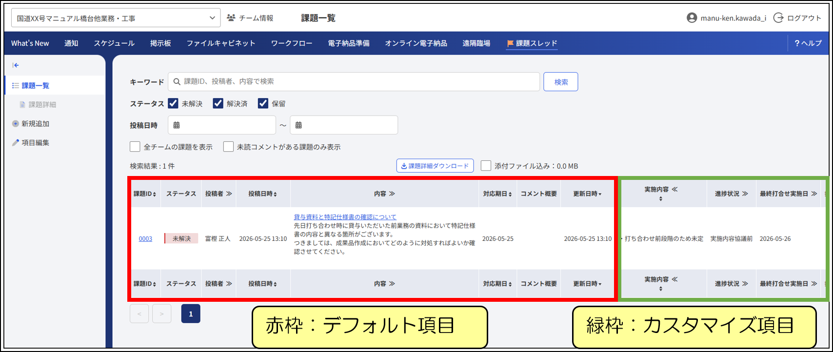Click the previous page arrow button

pos(139,314)
